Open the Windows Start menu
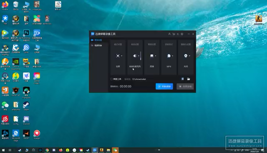267x153 pixels. (x=3, y=150)
